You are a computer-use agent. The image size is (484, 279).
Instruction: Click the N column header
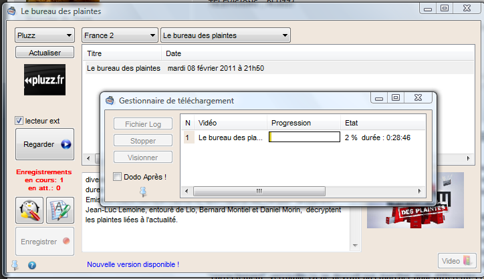coord(188,123)
